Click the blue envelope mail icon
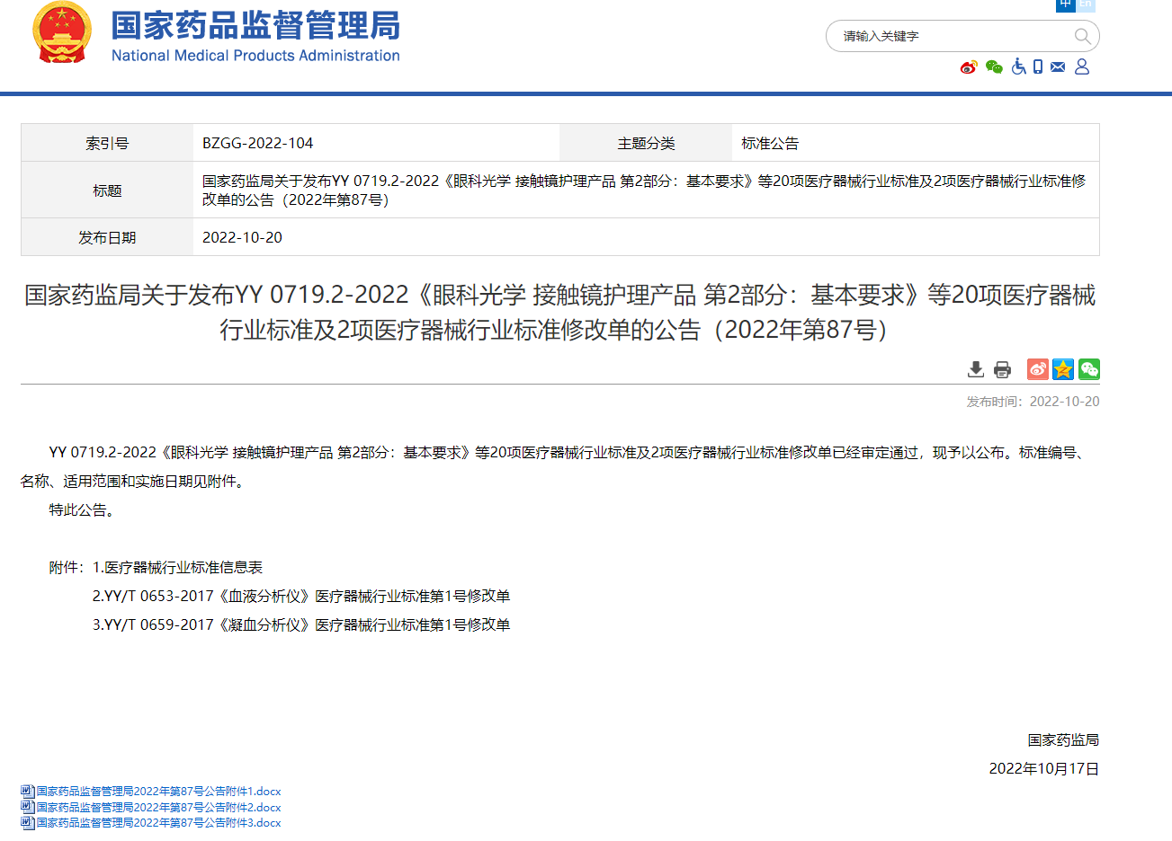 (x=1058, y=67)
